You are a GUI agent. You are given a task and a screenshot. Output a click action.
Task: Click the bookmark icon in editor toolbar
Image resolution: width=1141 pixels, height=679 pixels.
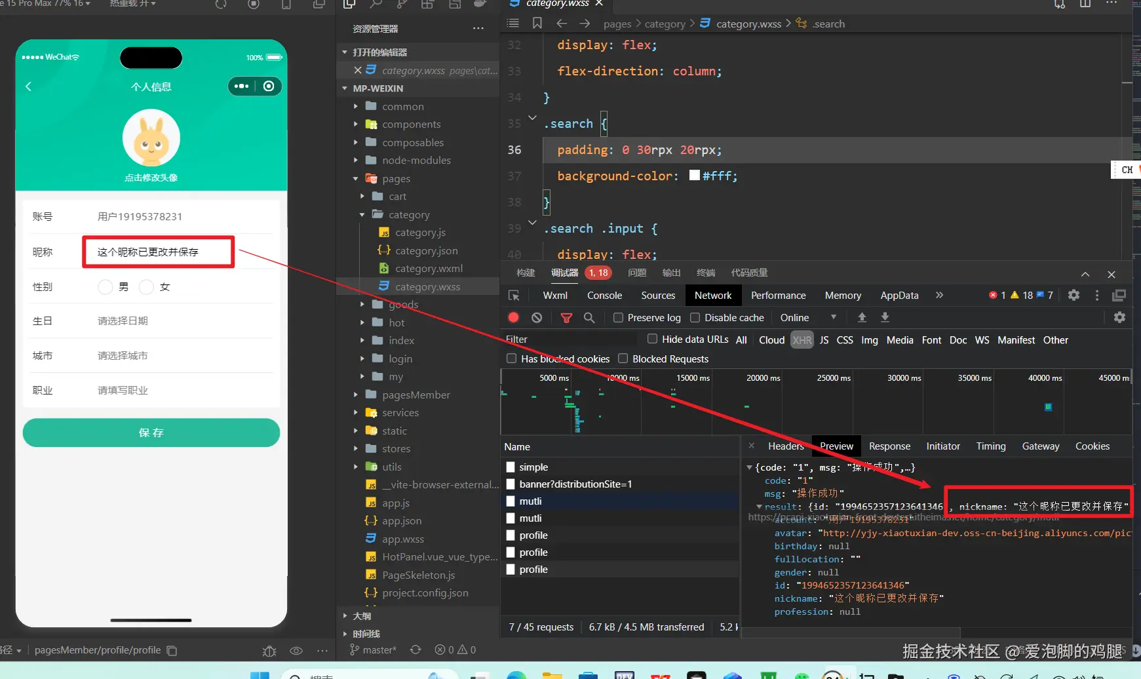tap(537, 24)
